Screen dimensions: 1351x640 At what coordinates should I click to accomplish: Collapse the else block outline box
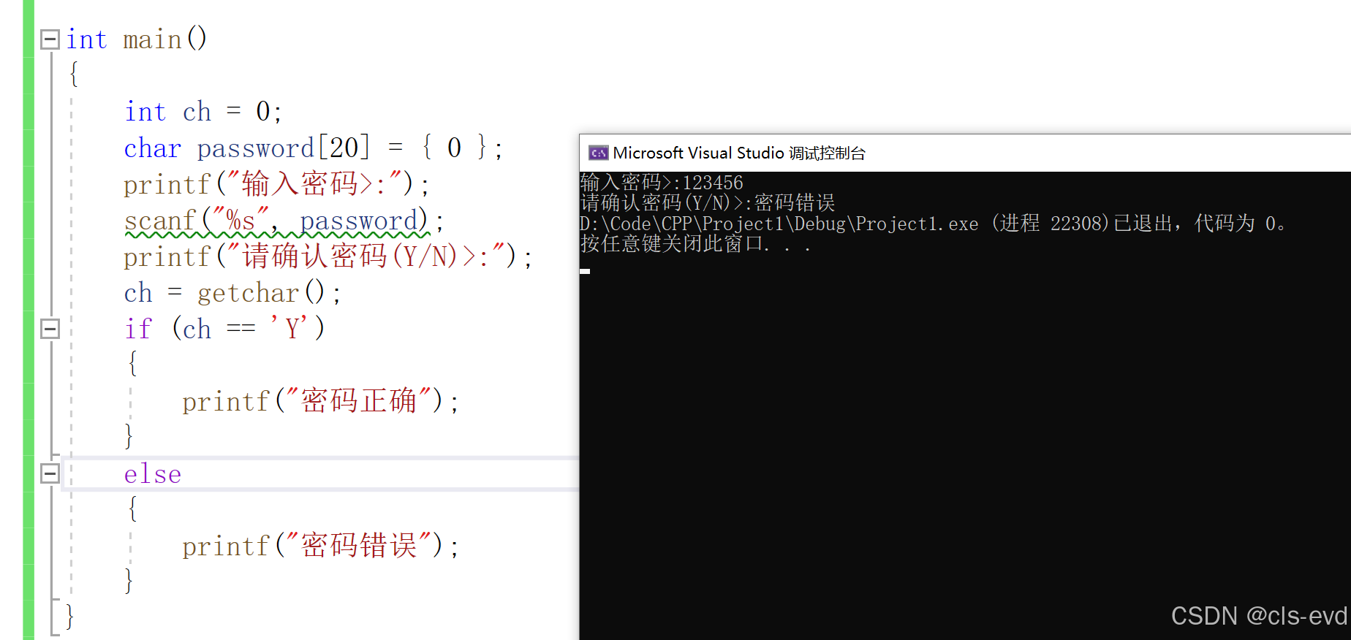[50, 474]
